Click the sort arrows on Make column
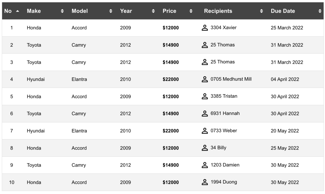Image resolution: width=325 pixels, height=194 pixels. pyautogui.click(x=62, y=11)
